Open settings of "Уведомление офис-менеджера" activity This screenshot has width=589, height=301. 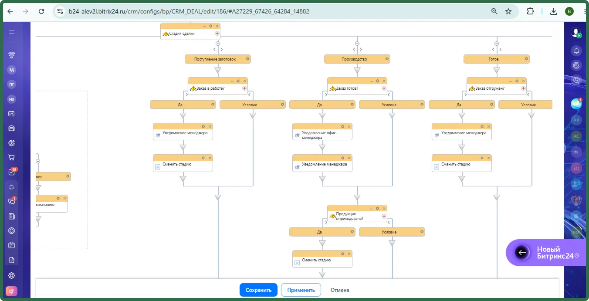tap(342, 126)
